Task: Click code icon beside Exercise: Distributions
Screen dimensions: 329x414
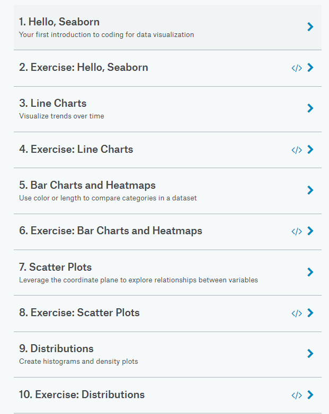Action: pos(297,395)
